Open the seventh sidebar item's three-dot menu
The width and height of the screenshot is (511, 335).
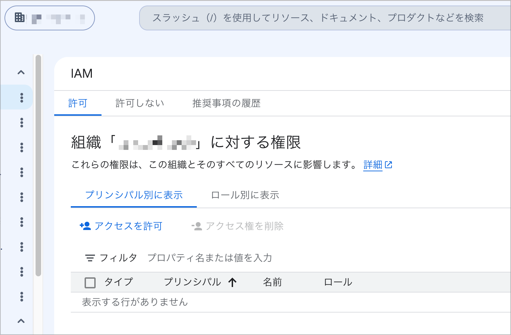click(x=22, y=247)
